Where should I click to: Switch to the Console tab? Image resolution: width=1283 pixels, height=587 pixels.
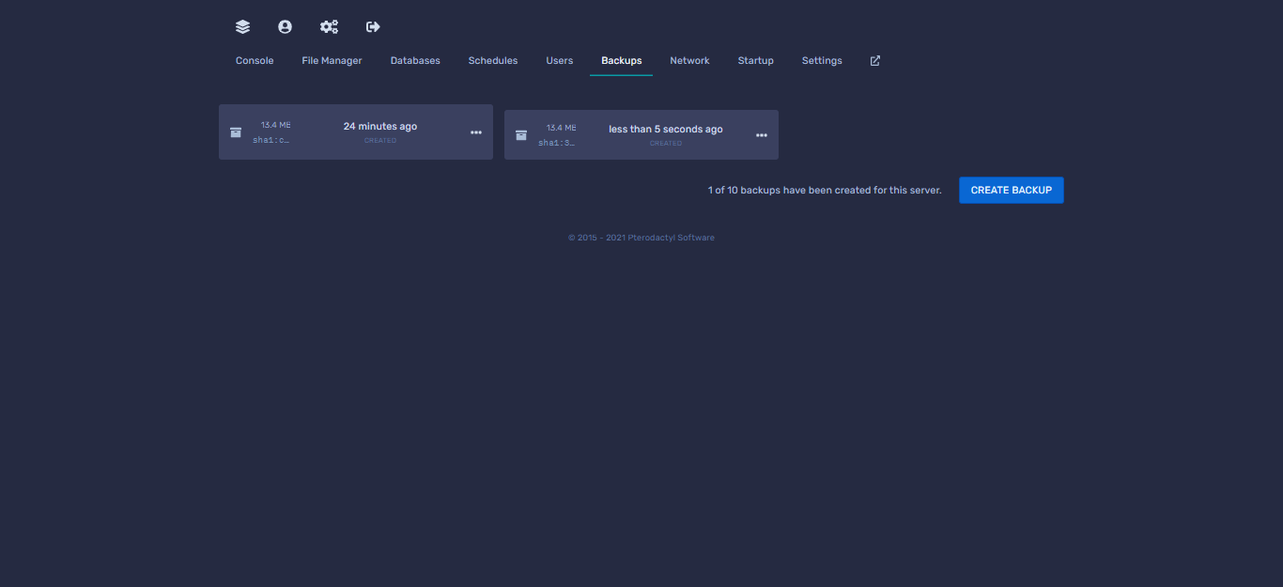tap(255, 61)
